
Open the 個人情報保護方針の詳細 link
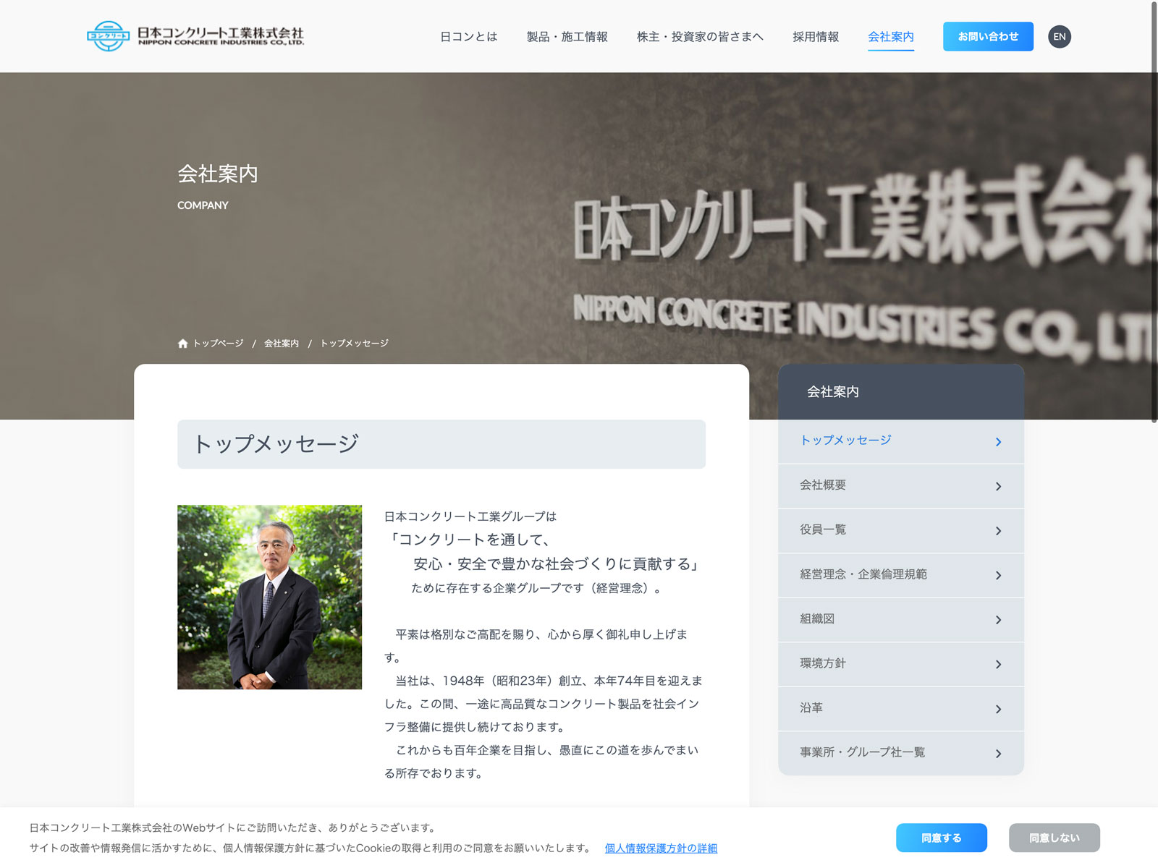661,848
